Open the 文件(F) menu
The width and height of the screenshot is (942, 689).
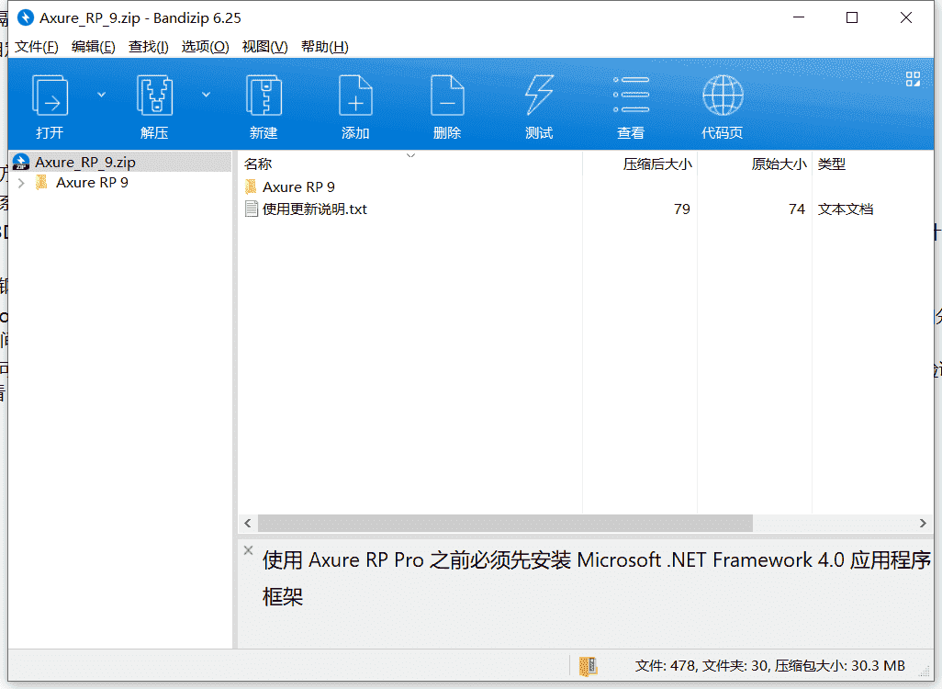(37, 46)
